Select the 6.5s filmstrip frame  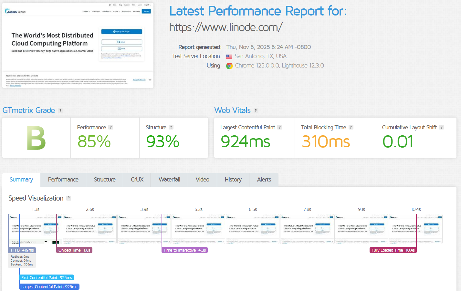click(x=253, y=229)
